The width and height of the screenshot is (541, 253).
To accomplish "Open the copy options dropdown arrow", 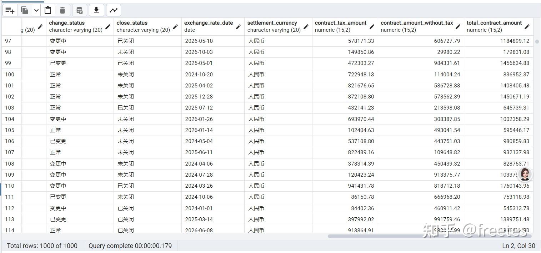I will point(36,10).
